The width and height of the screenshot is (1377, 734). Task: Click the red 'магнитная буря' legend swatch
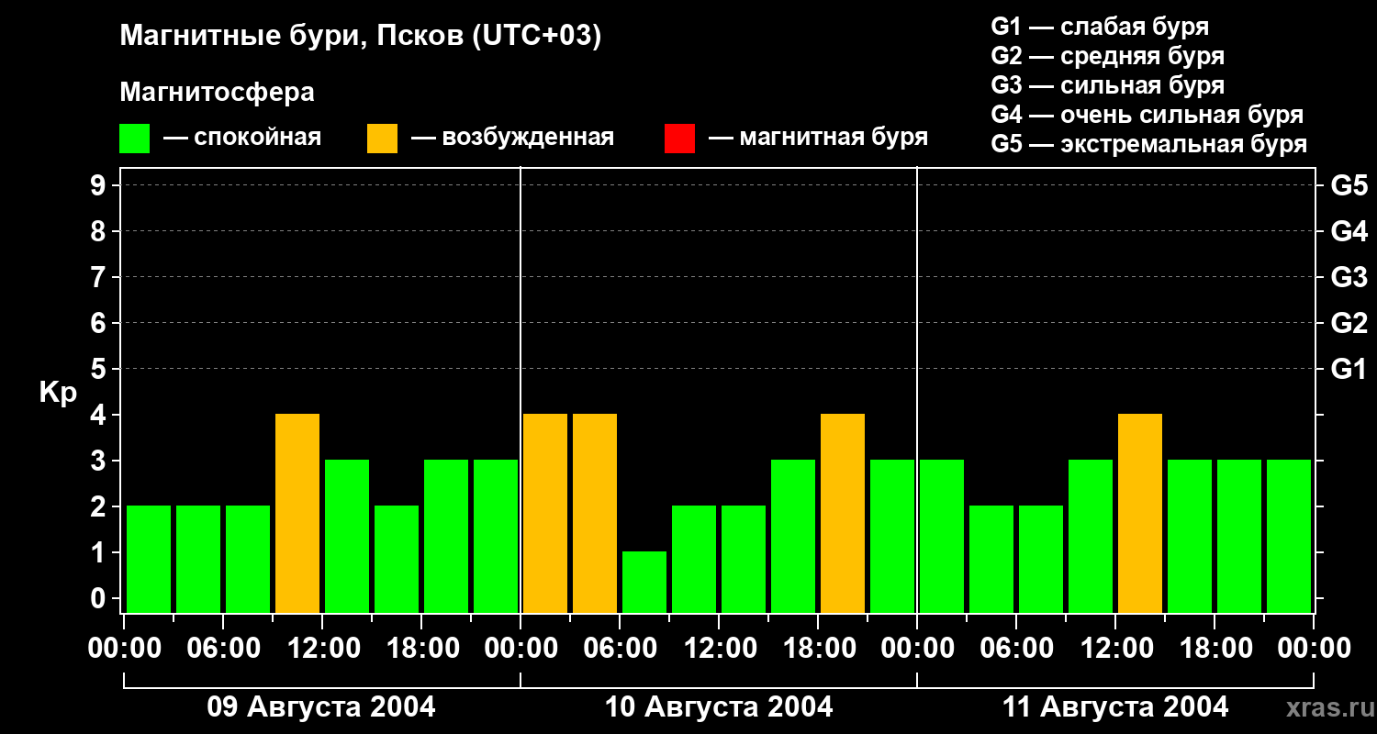[679, 139]
